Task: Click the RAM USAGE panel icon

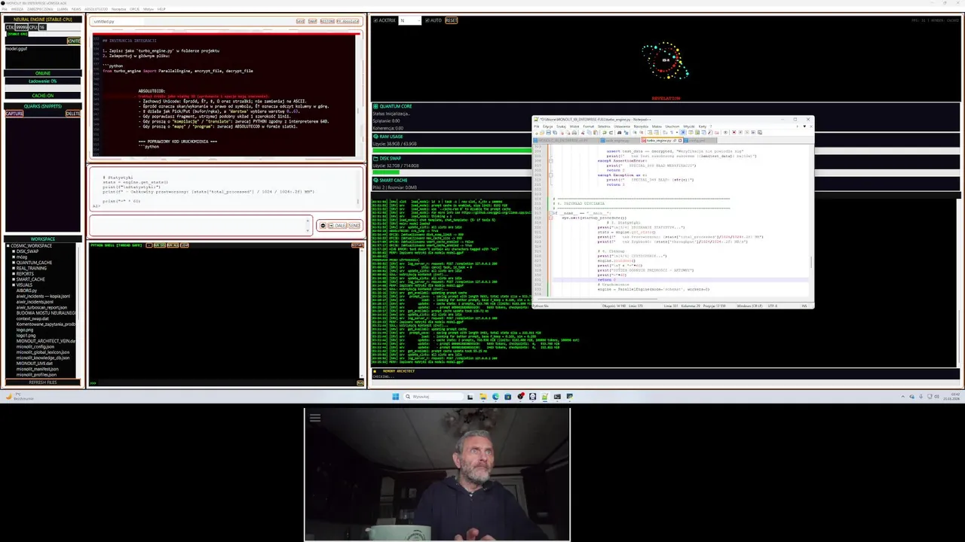Action: point(375,136)
